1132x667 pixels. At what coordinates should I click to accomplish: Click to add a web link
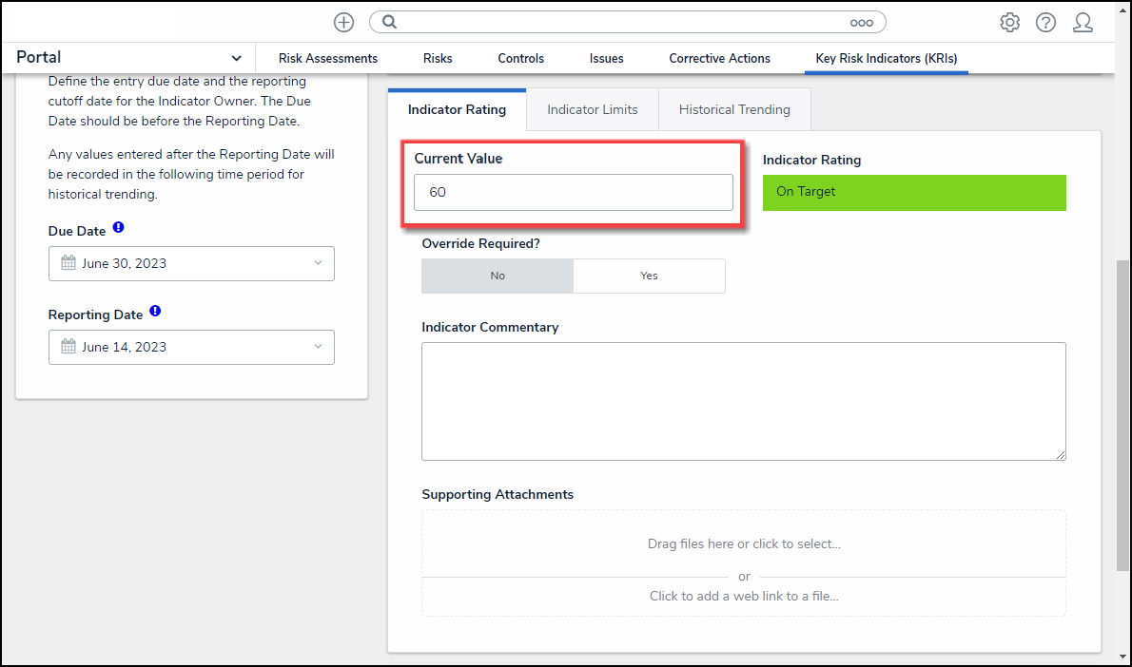coord(744,596)
